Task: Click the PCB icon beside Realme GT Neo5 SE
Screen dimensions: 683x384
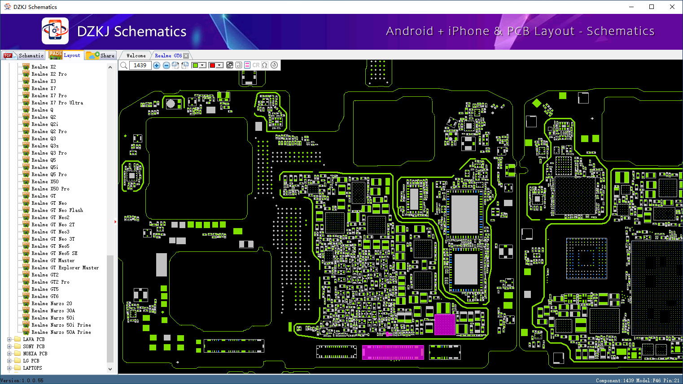Action: coord(26,253)
